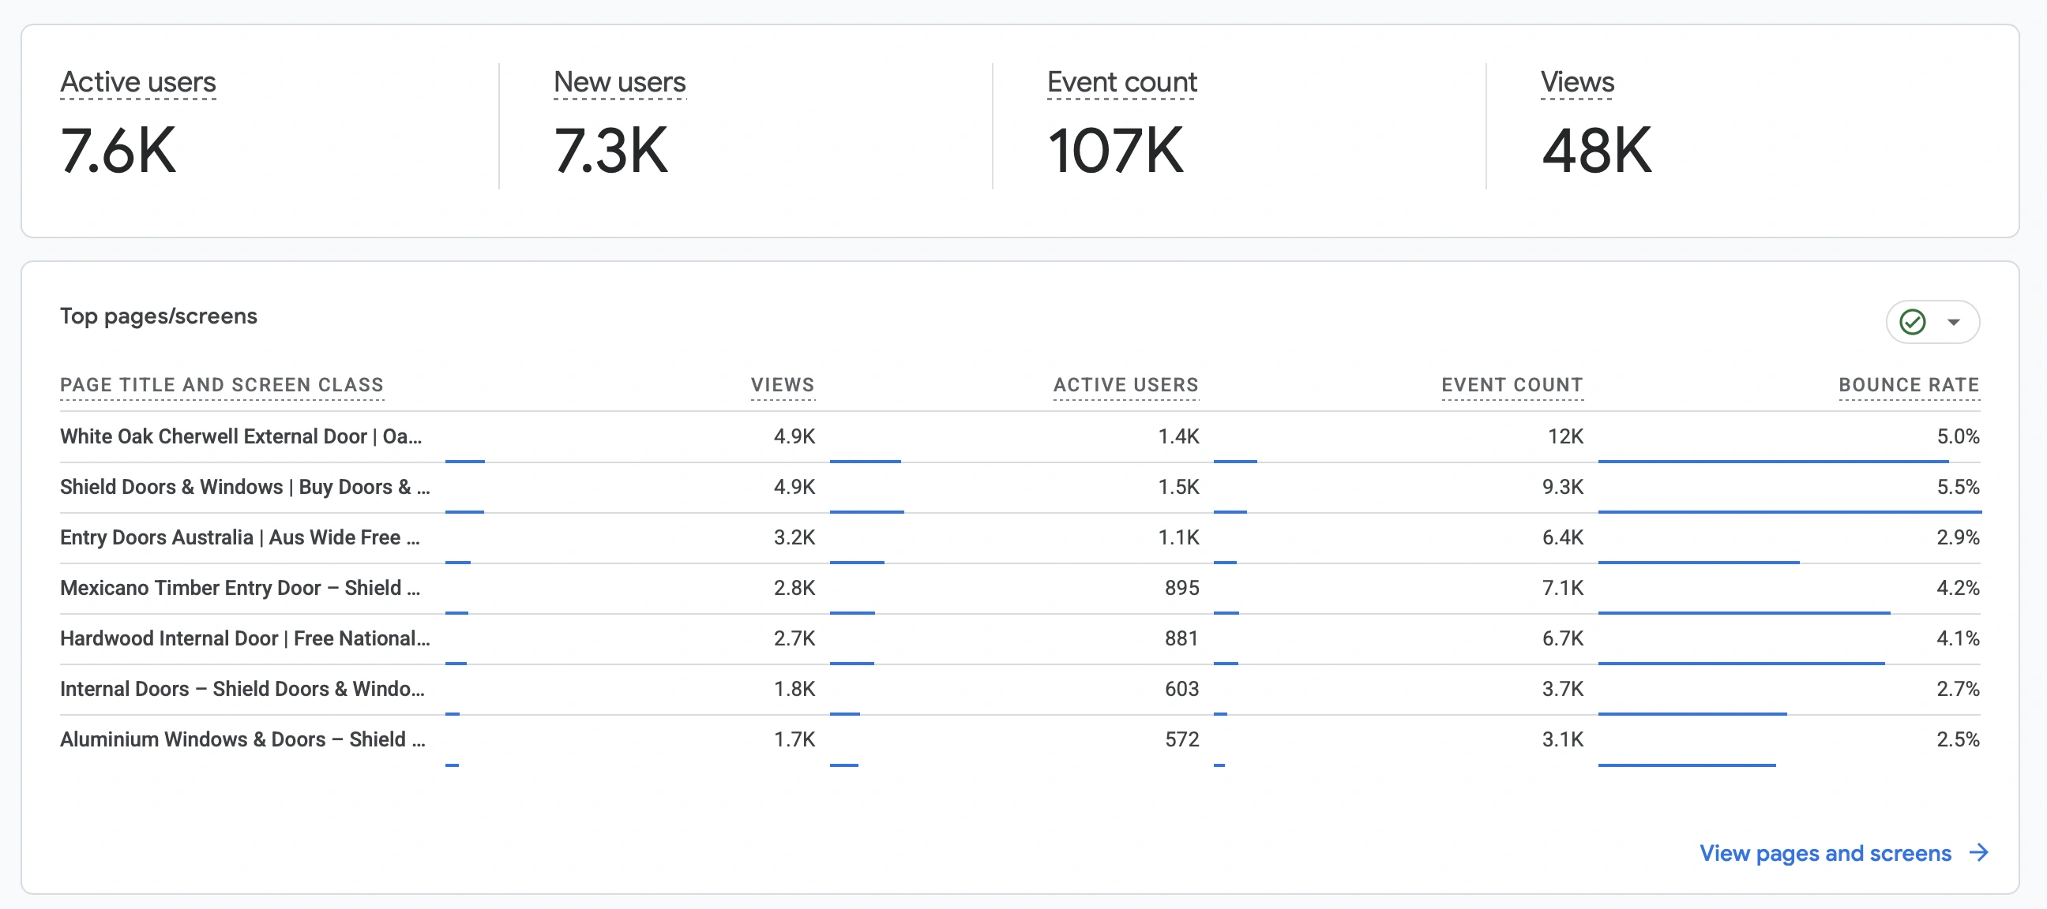Click the ACTIVE USERS column header
This screenshot has height=909, width=2047.
1125,385
